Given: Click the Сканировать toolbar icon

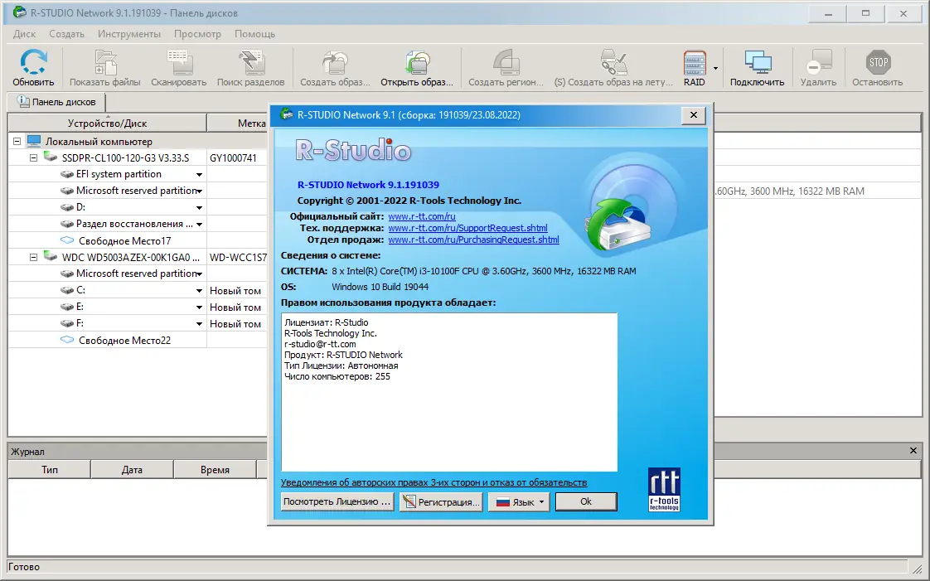Looking at the screenshot, I should pyautogui.click(x=178, y=62).
